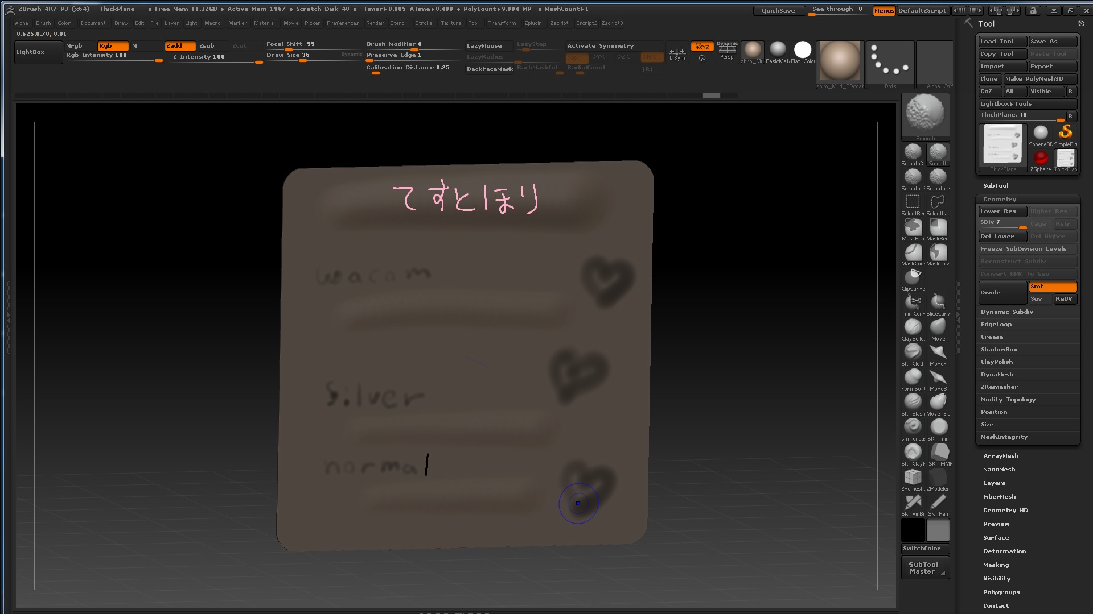Toggle XYZ rotation mode
The image size is (1093, 614).
coord(702,47)
